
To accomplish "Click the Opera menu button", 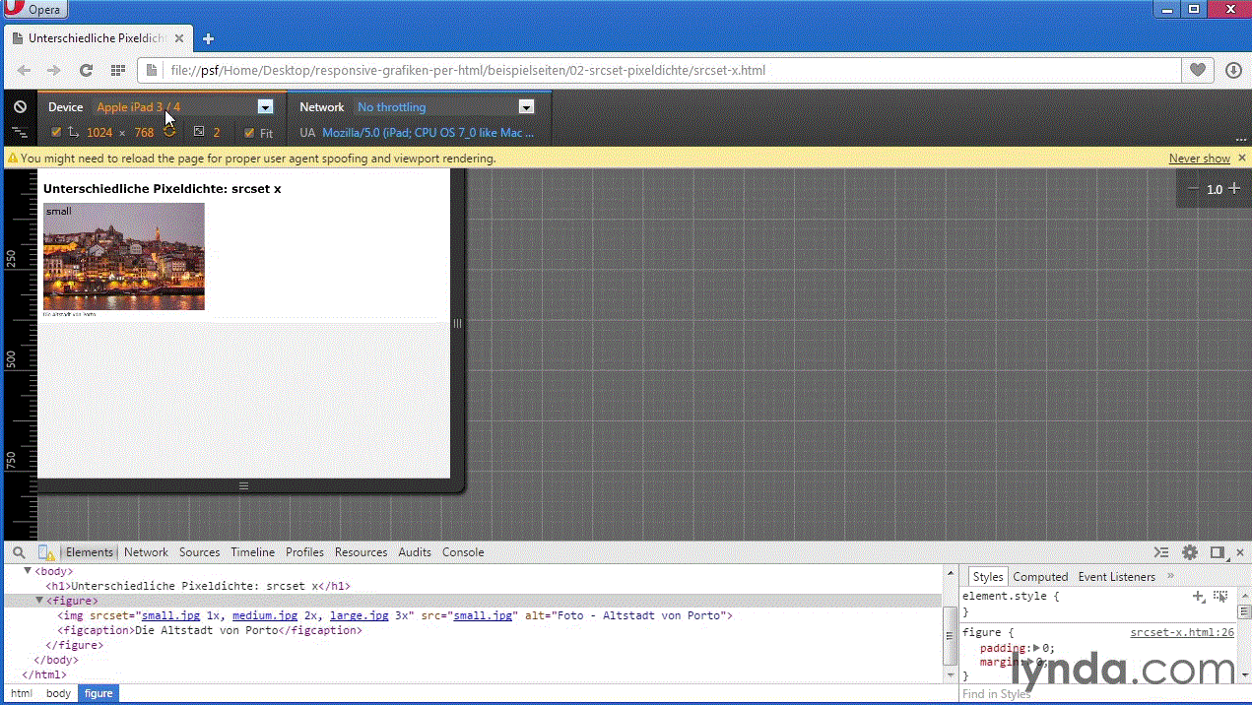I will click(34, 9).
